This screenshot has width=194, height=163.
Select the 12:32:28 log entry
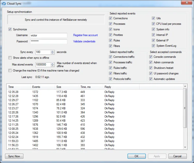pyautogui.click(x=95, y=96)
